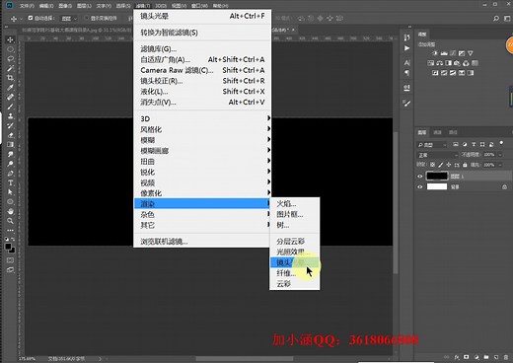
Task: Select the Crop tool
Action: [x=11, y=78]
